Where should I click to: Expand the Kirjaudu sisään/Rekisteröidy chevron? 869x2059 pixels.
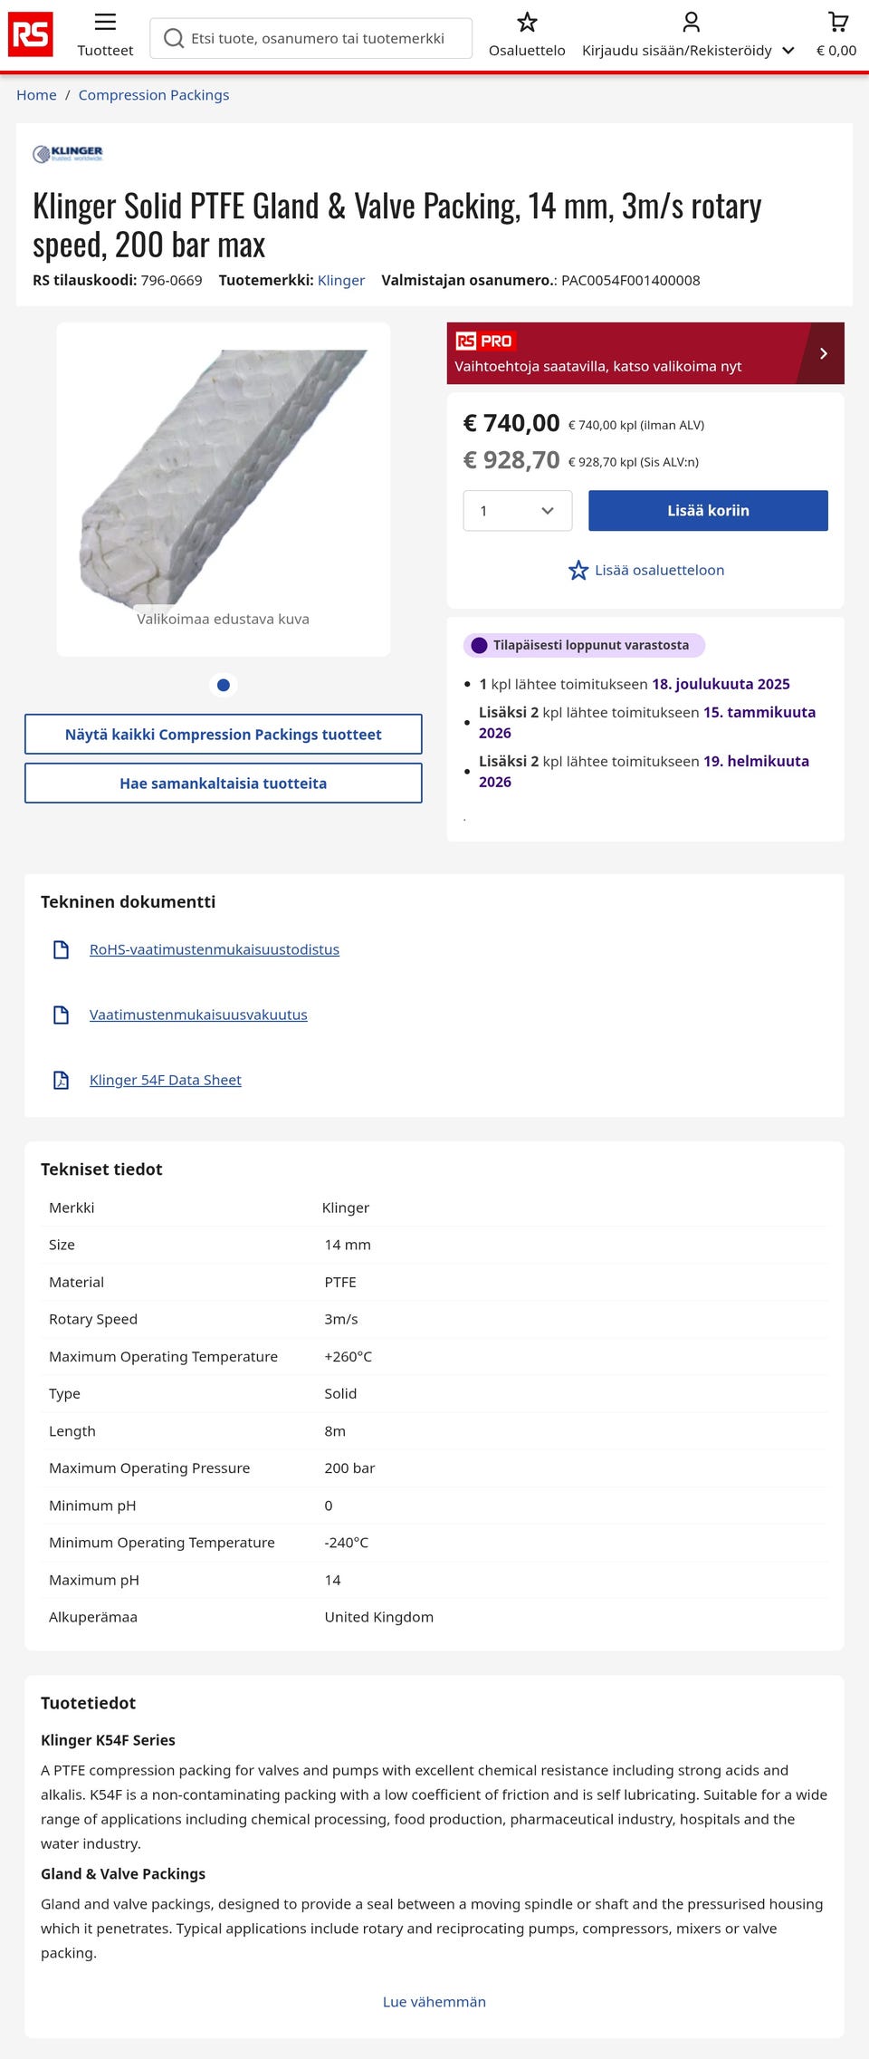coord(788,51)
